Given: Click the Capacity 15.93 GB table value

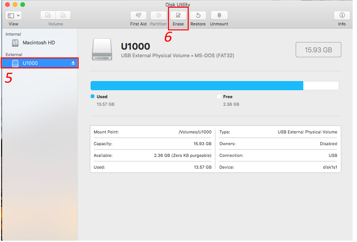Looking at the screenshot, I should coord(202,144).
